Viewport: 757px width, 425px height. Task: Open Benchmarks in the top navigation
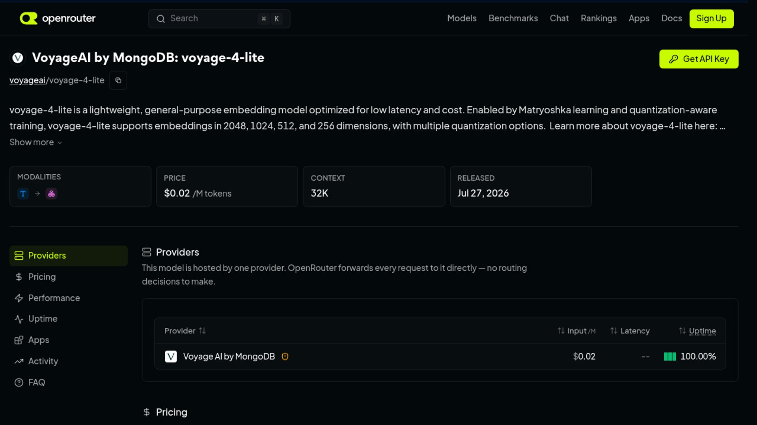pyautogui.click(x=513, y=18)
